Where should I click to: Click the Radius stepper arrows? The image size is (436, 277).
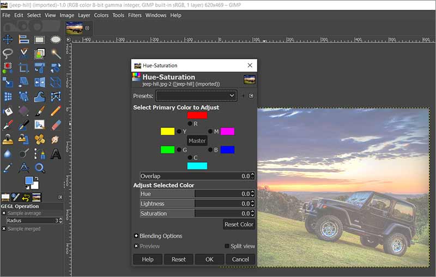point(60,220)
